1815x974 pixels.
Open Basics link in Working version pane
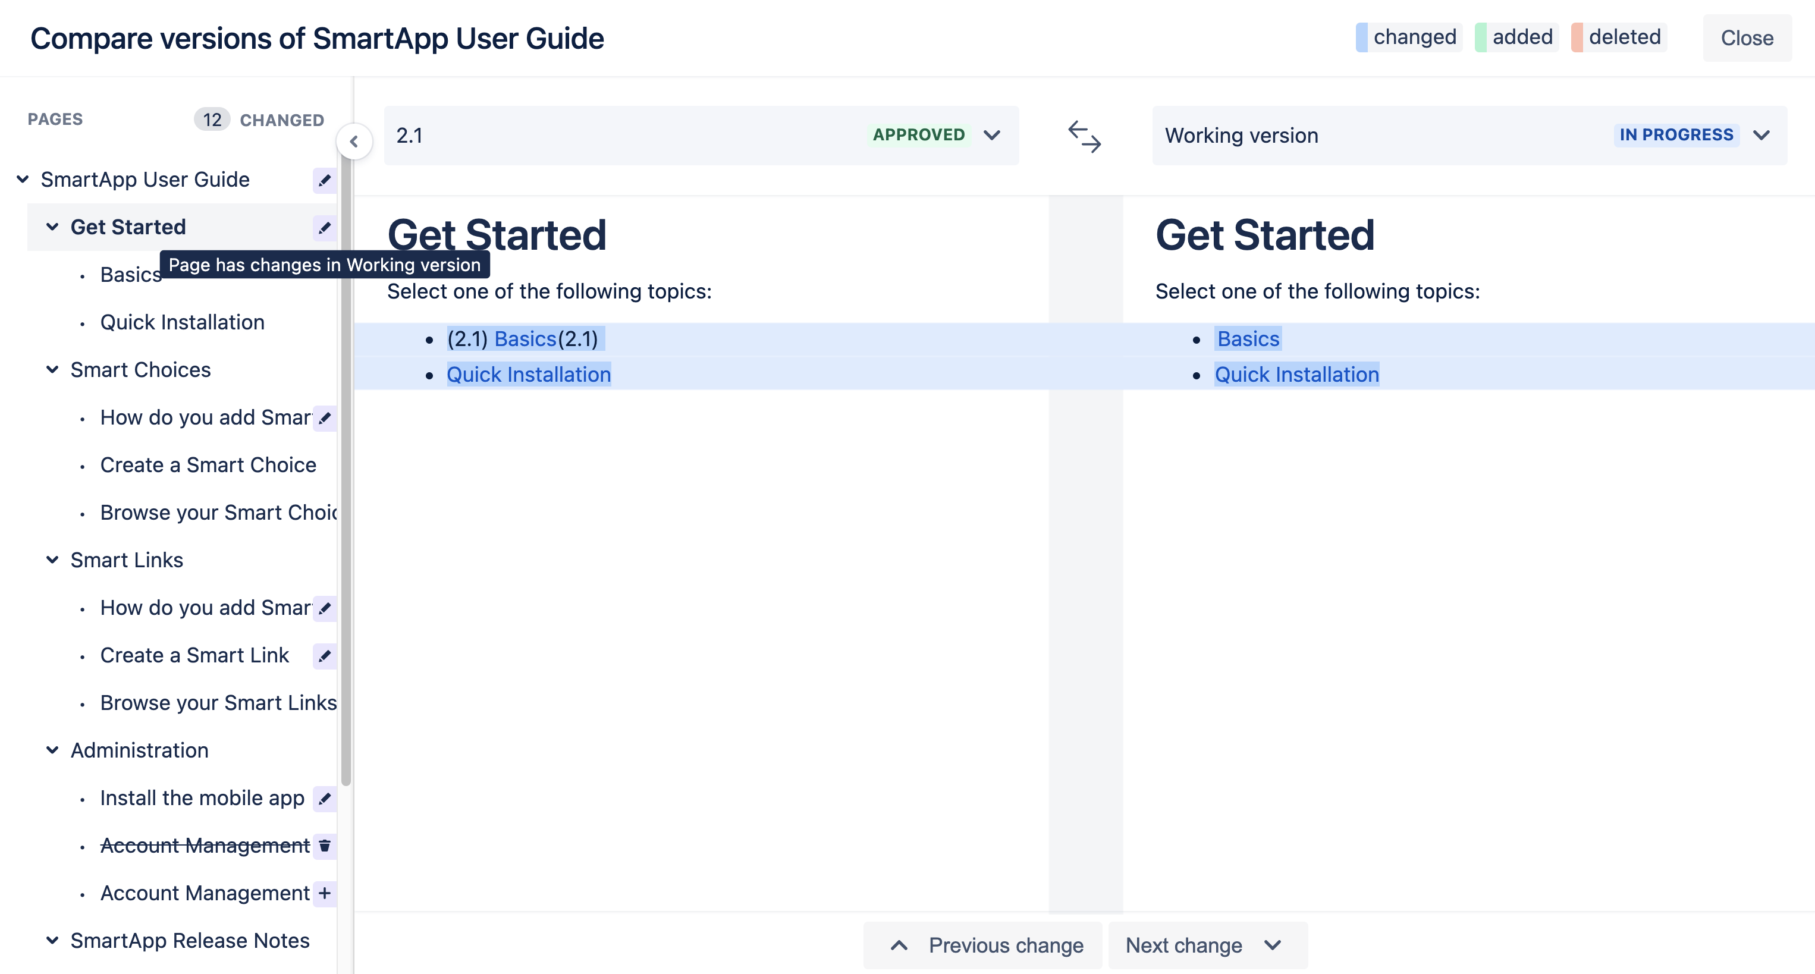[1248, 339]
